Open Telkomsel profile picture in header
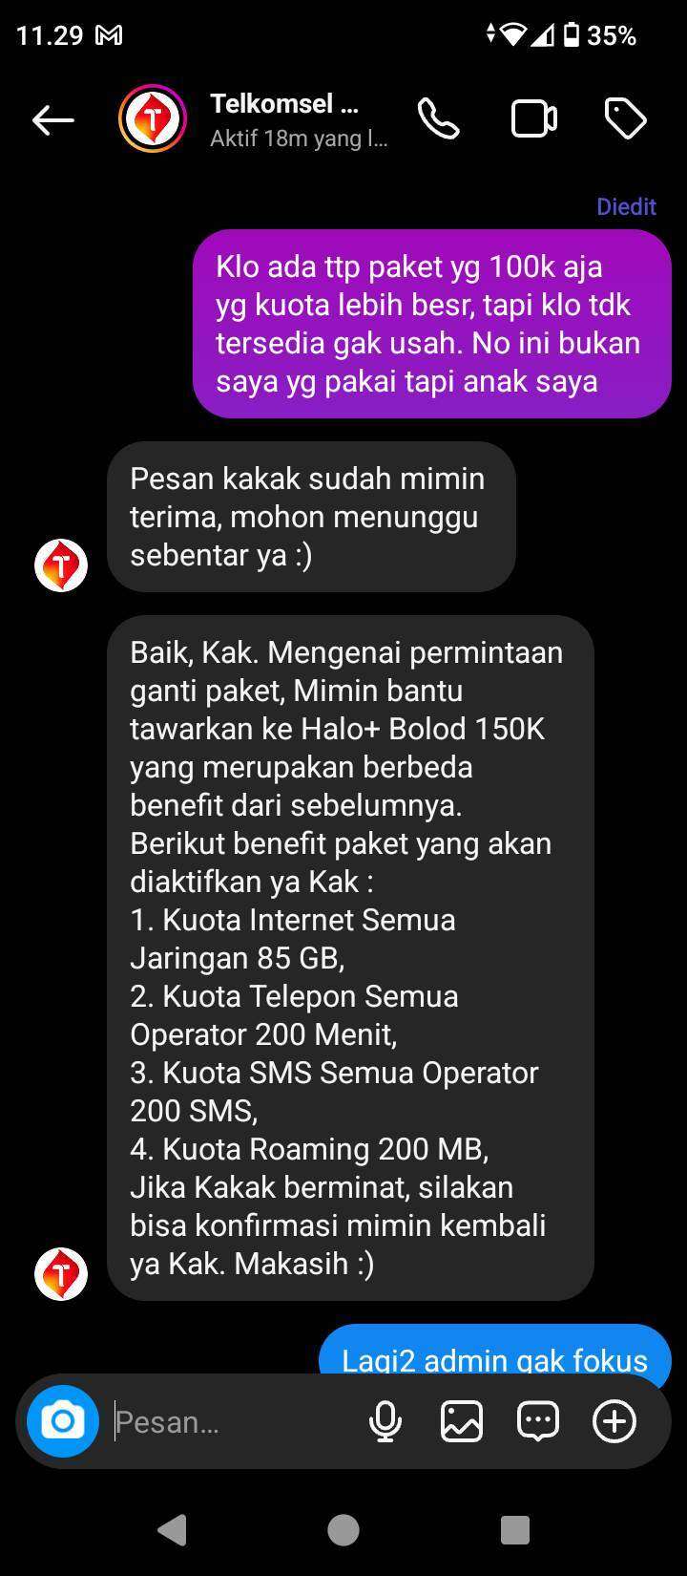Image resolution: width=687 pixels, height=1576 pixels. [x=153, y=119]
